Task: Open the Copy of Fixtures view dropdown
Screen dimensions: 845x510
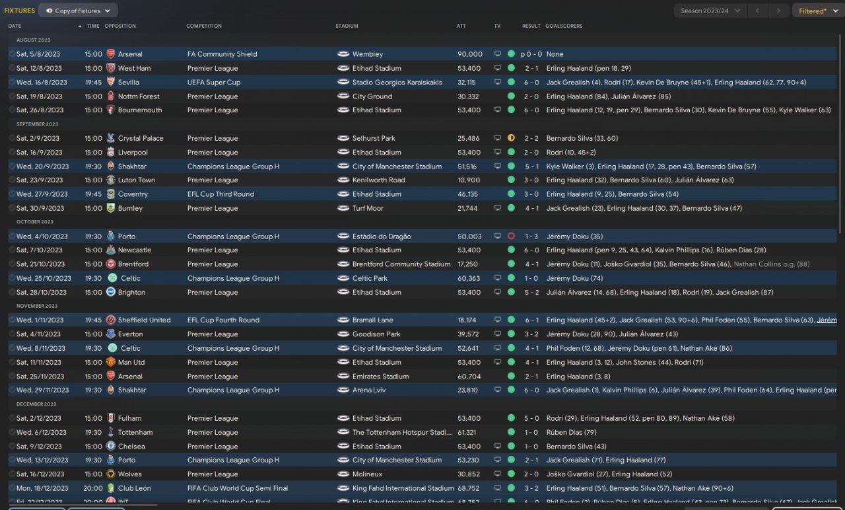Action: [x=79, y=11]
